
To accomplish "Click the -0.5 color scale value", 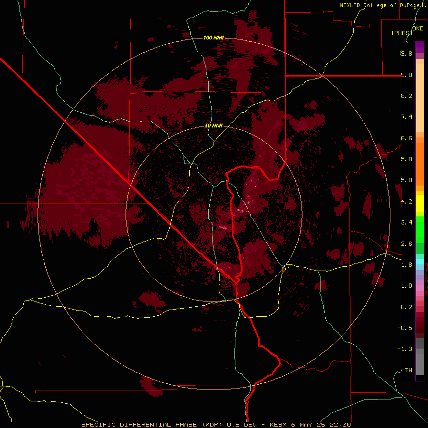I will (405, 328).
